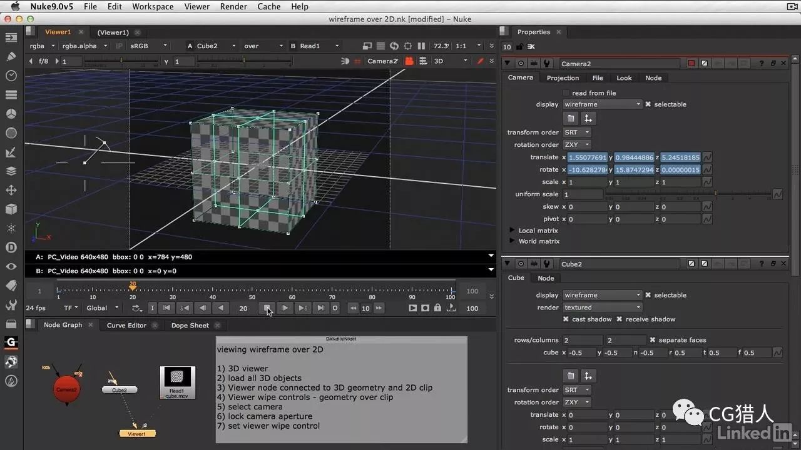
Task: Switch to the Curve Editor tab
Action: pos(126,325)
